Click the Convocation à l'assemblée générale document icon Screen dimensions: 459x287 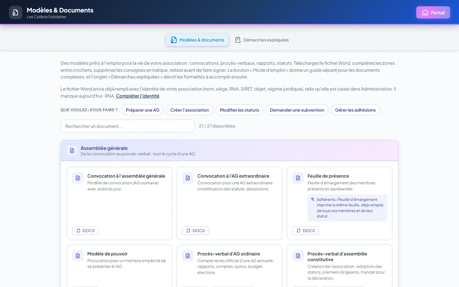[78, 178]
